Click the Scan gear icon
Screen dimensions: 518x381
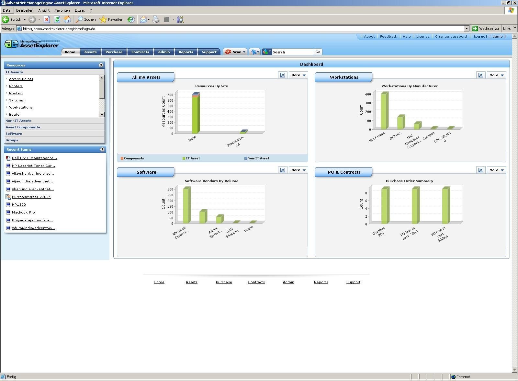[228, 52]
